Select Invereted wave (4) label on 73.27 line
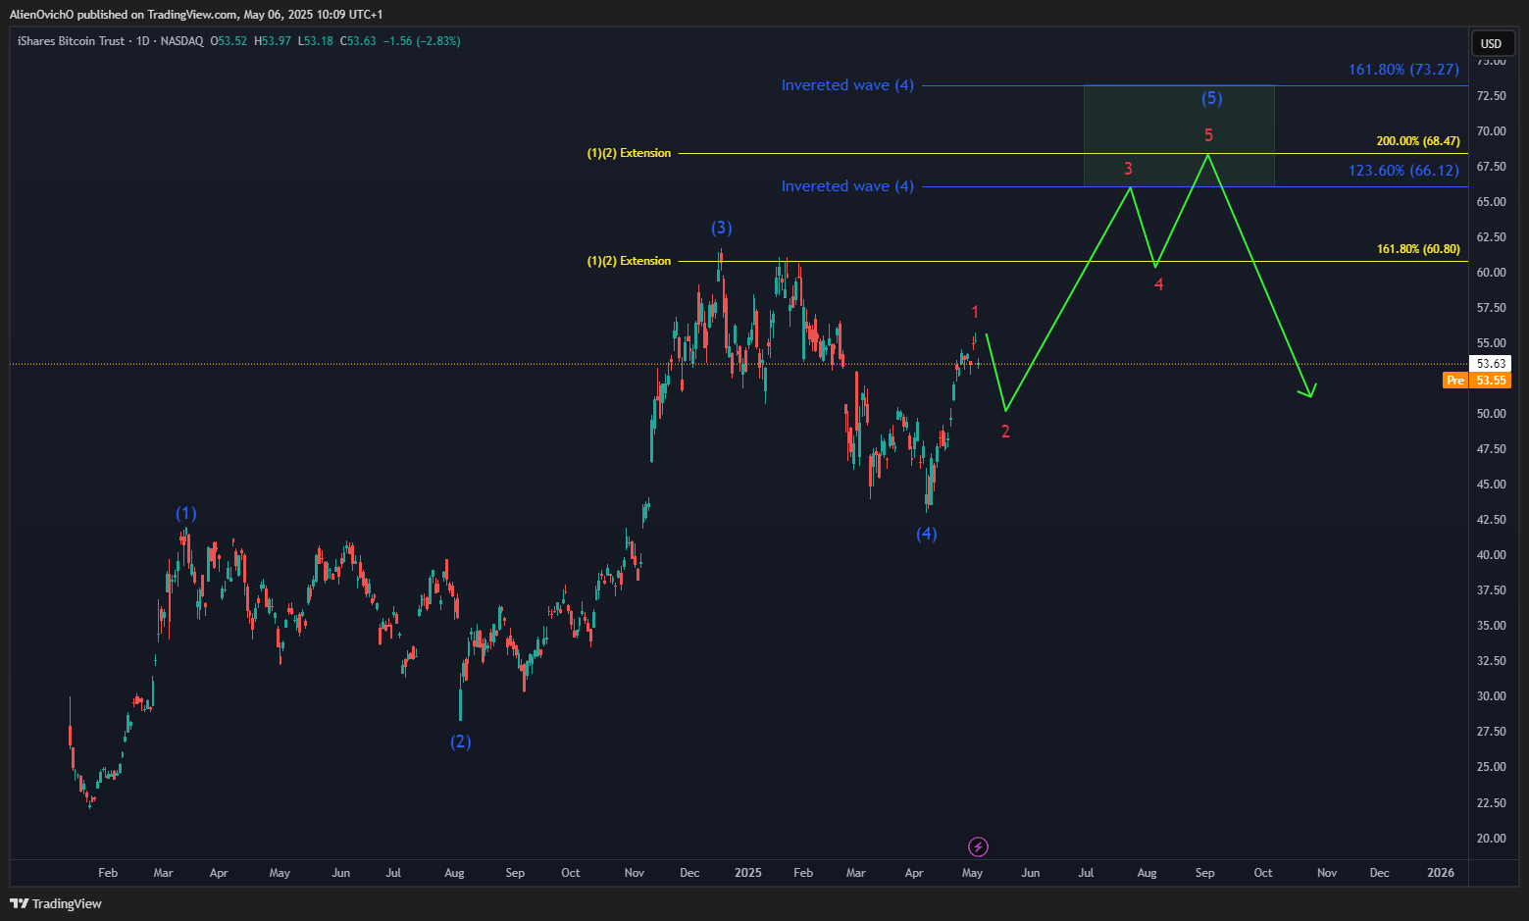 click(x=847, y=85)
